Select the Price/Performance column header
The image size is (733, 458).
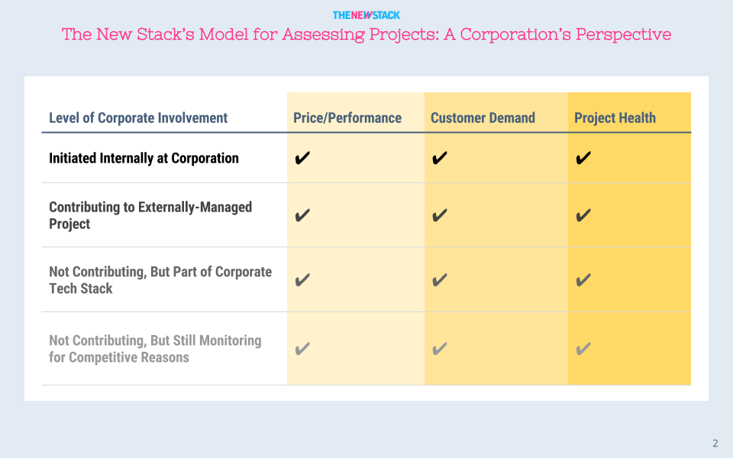coord(347,118)
